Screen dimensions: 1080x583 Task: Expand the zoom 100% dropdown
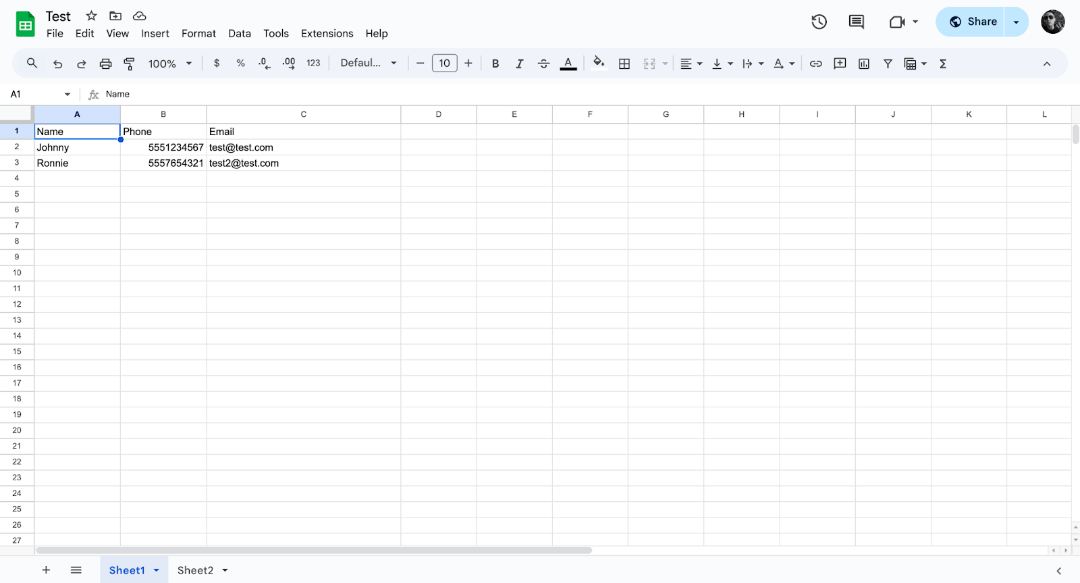[x=170, y=64]
